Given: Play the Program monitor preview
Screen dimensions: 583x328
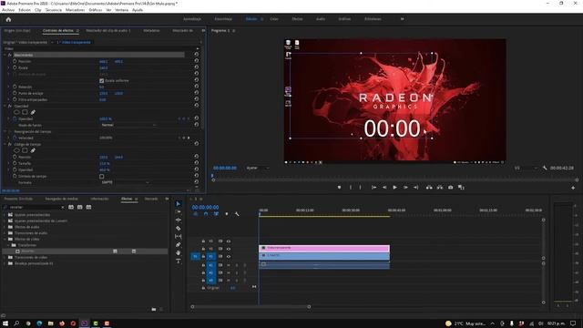Looking at the screenshot, I should 394,188.
